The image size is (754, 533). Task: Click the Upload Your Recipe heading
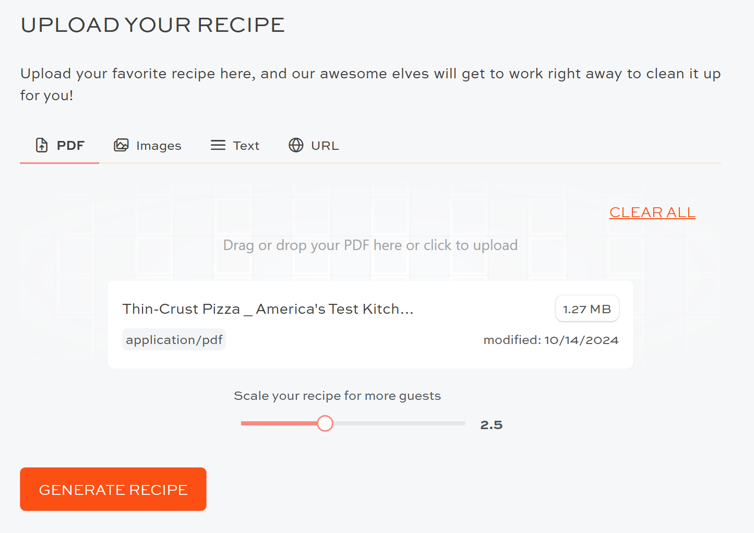153,25
